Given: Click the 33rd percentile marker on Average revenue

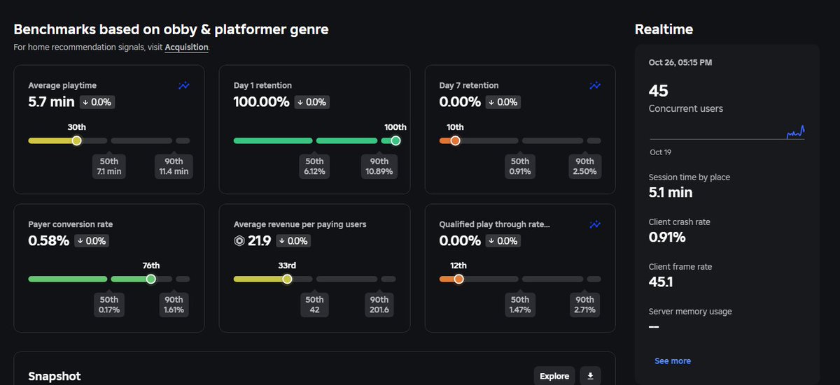Looking at the screenshot, I should (x=287, y=279).
